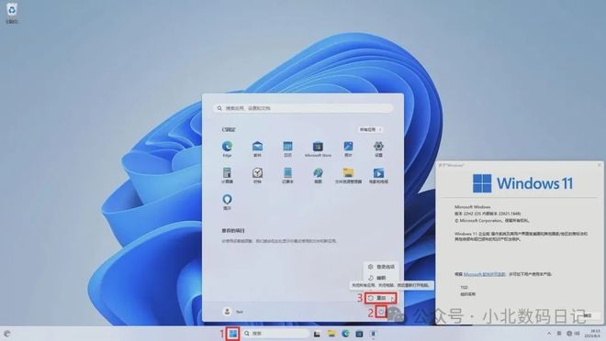Launch the Calculator app
This screenshot has height=341, width=606.
pyautogui.click(x=227, y=175)
